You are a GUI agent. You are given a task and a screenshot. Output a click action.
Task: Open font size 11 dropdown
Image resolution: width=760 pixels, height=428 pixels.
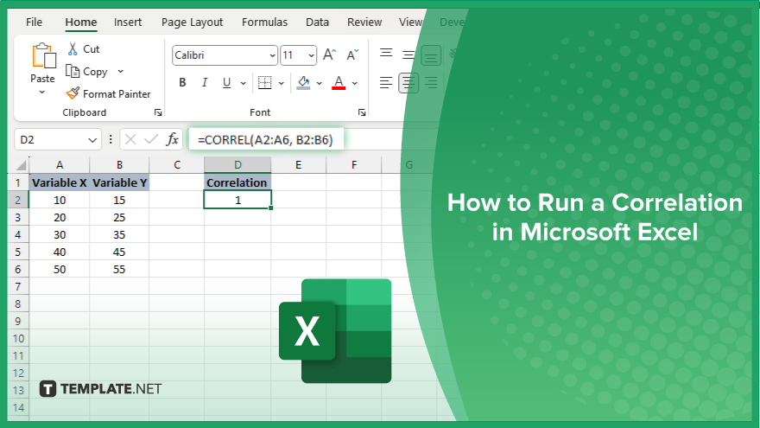[311, 55]
